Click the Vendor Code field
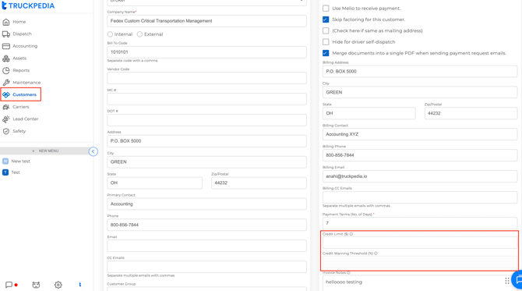Viewport: 522px width, 291px height. click(206, 78)
